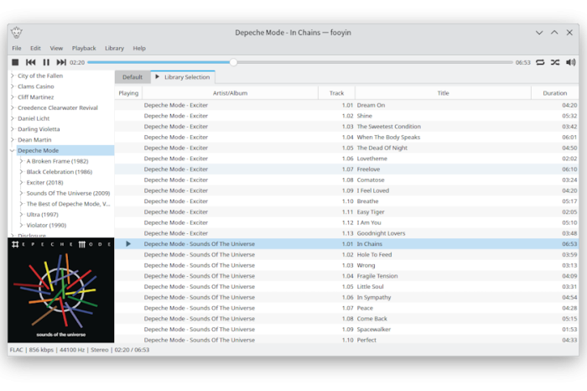587x391 pixels.
Task: Click the playing indicator arrow on In Chains row
Action: click(128, 244)
